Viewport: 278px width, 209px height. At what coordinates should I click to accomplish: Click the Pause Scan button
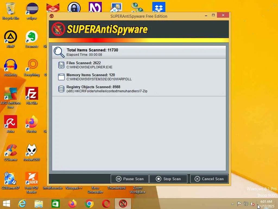tap(129, 179)
